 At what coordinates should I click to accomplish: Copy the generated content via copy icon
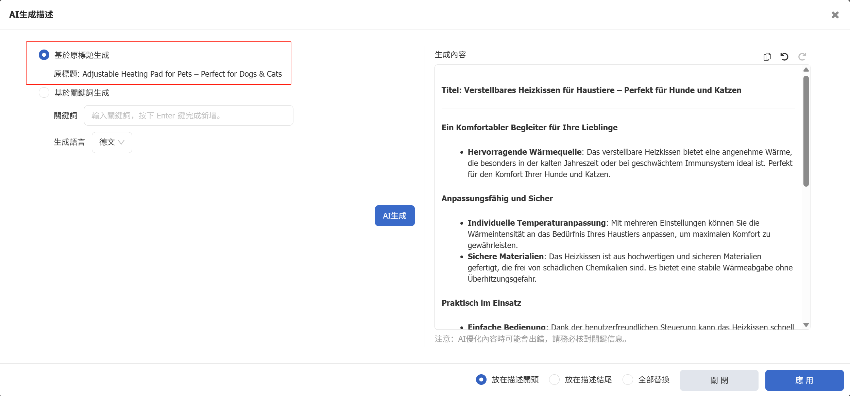click(x=767, y=57)
